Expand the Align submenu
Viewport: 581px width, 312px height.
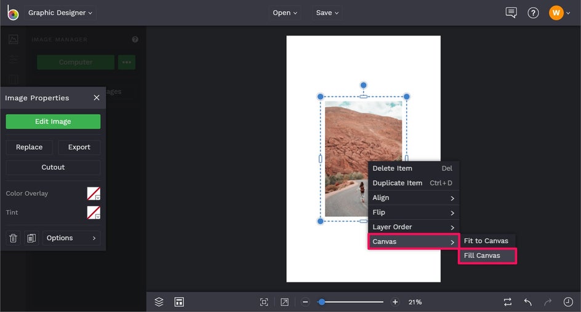click(x=413, y=198)
